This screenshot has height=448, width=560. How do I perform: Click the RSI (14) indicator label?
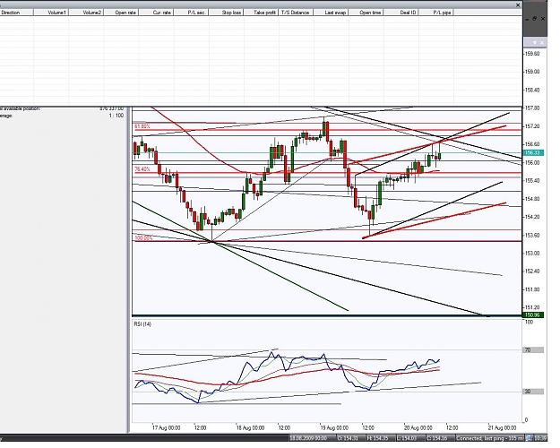tap(142, 324)
